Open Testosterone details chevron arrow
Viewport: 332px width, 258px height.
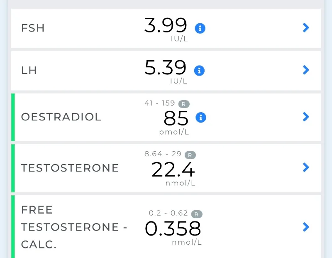tap(306, 167)
